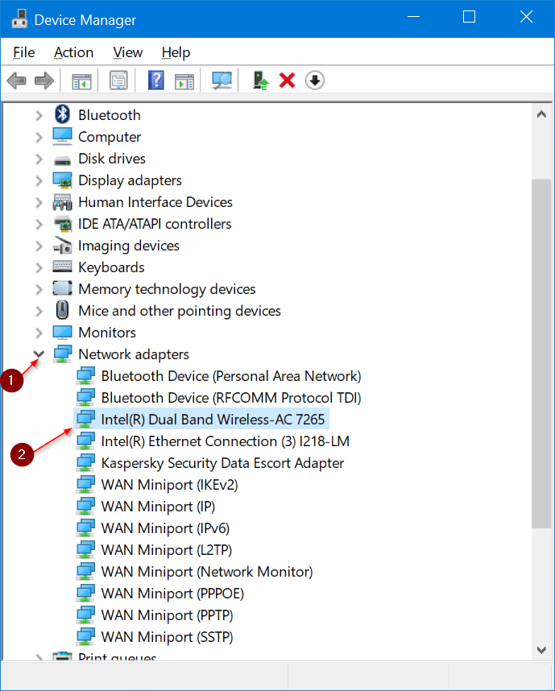Expand the Monitors node

[39, 333]
